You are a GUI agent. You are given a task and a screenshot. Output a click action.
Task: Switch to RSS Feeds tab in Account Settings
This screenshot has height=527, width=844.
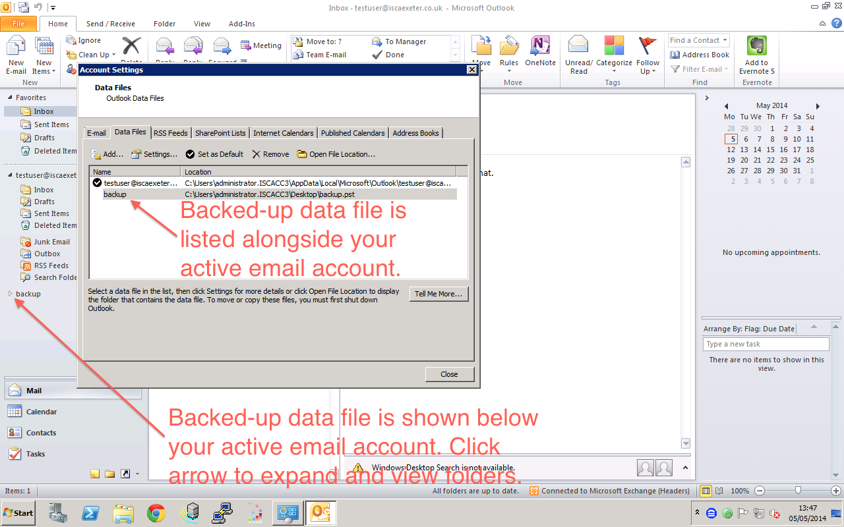170,132
